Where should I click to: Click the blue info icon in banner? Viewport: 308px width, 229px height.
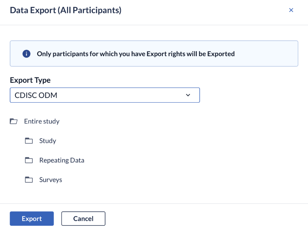click(27, 54)
